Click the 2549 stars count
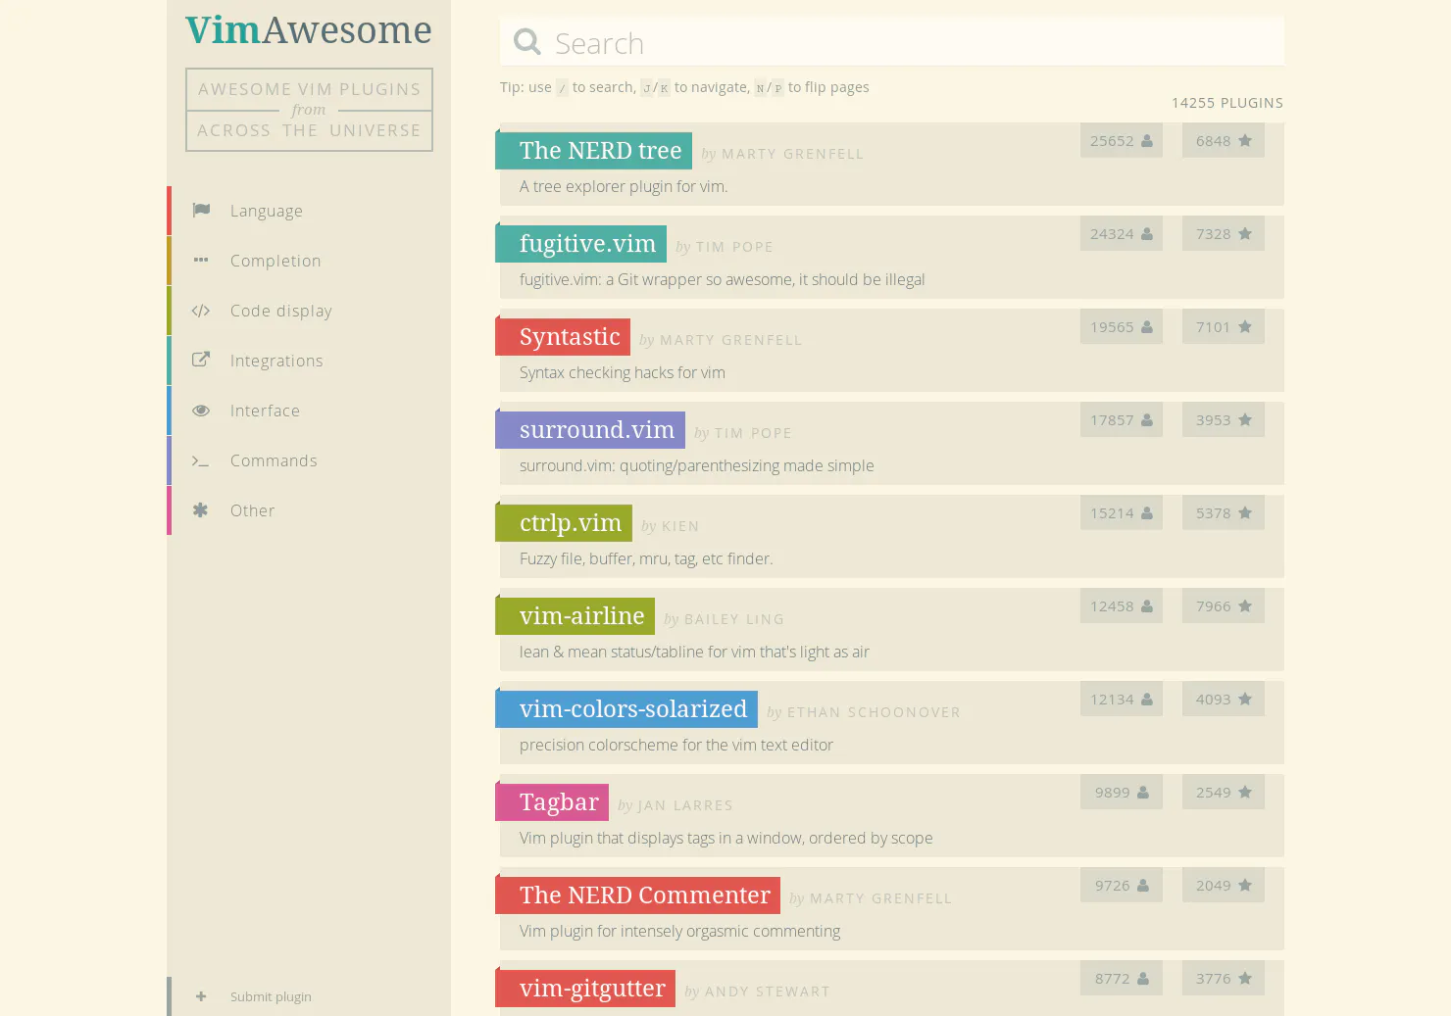The width and height of the screenshot is (1451, 1016). [1213, 793]
